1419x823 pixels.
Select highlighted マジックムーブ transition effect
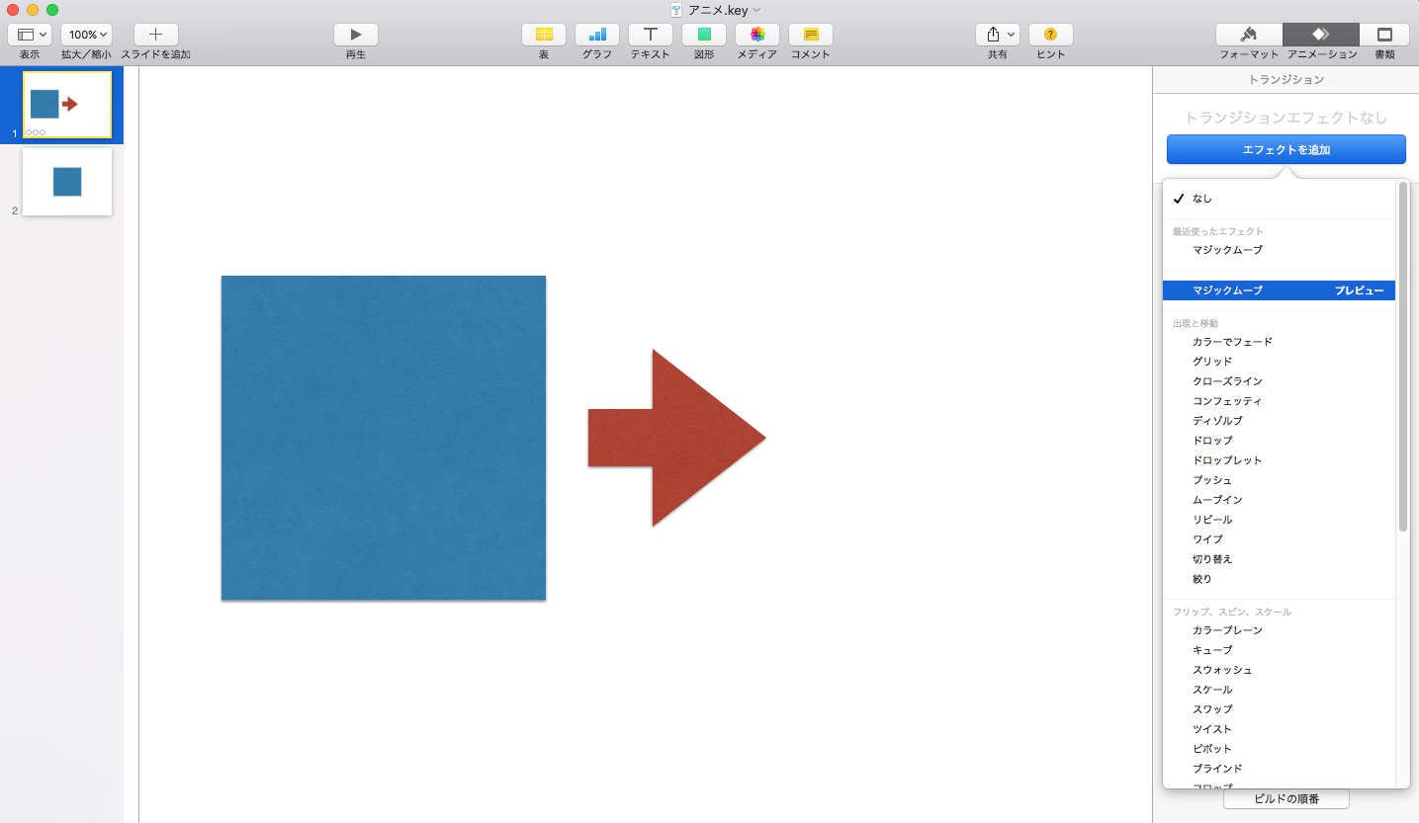(1227, 290)
